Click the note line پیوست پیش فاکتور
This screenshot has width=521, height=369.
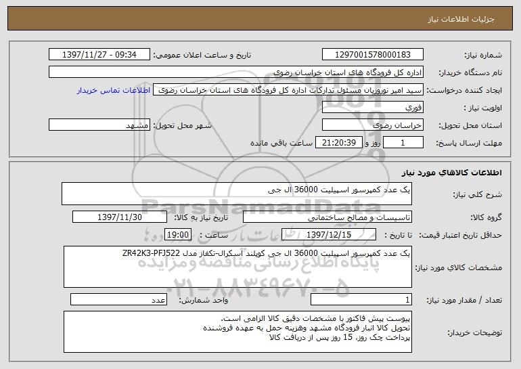tap(316, 319)
